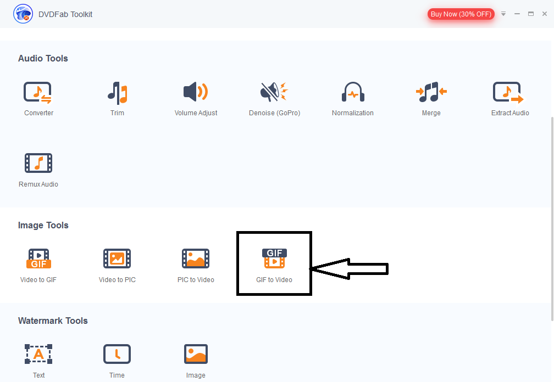Open the Image watermark tool
554x382 pixels.
[x=196, y=361]
